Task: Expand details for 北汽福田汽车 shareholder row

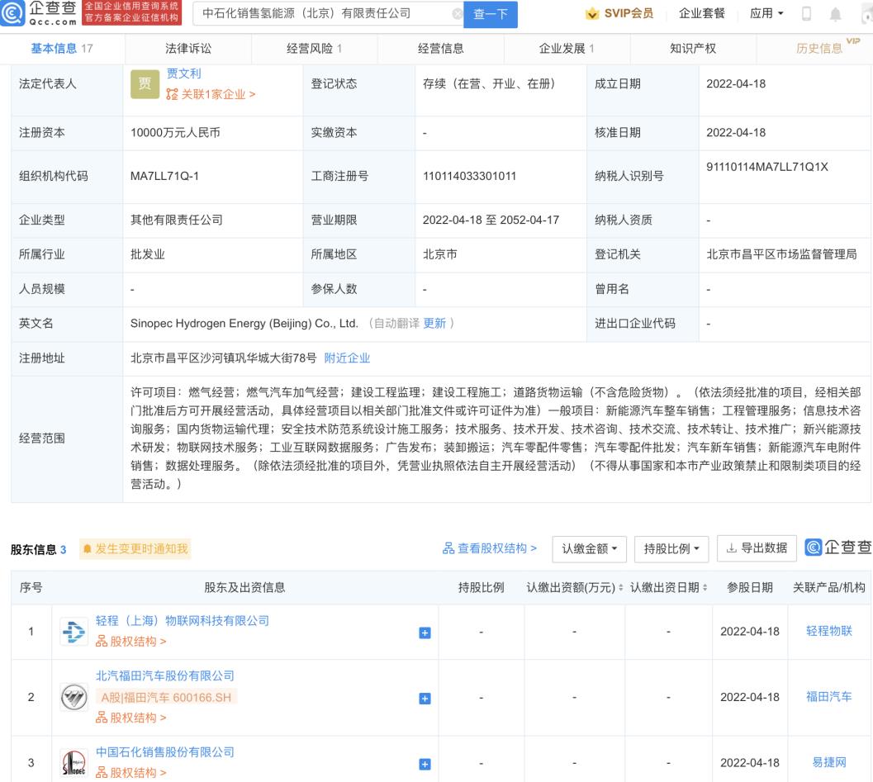Action: click(x=425, y=698)
